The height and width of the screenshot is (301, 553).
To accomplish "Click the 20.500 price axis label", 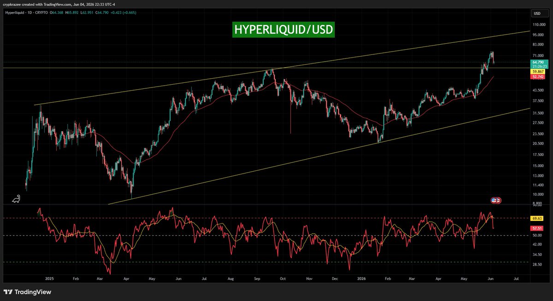I will [538, 144].
